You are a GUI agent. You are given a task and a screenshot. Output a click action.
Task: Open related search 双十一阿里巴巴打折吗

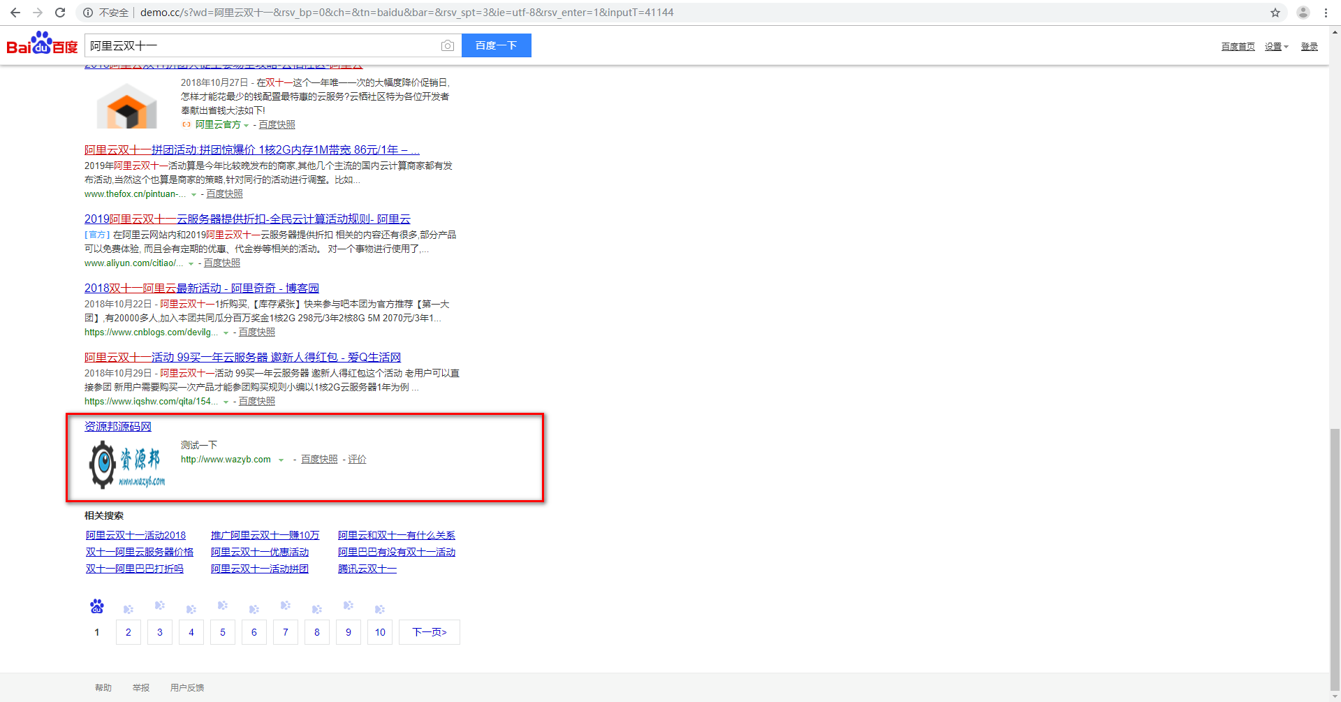135,569
